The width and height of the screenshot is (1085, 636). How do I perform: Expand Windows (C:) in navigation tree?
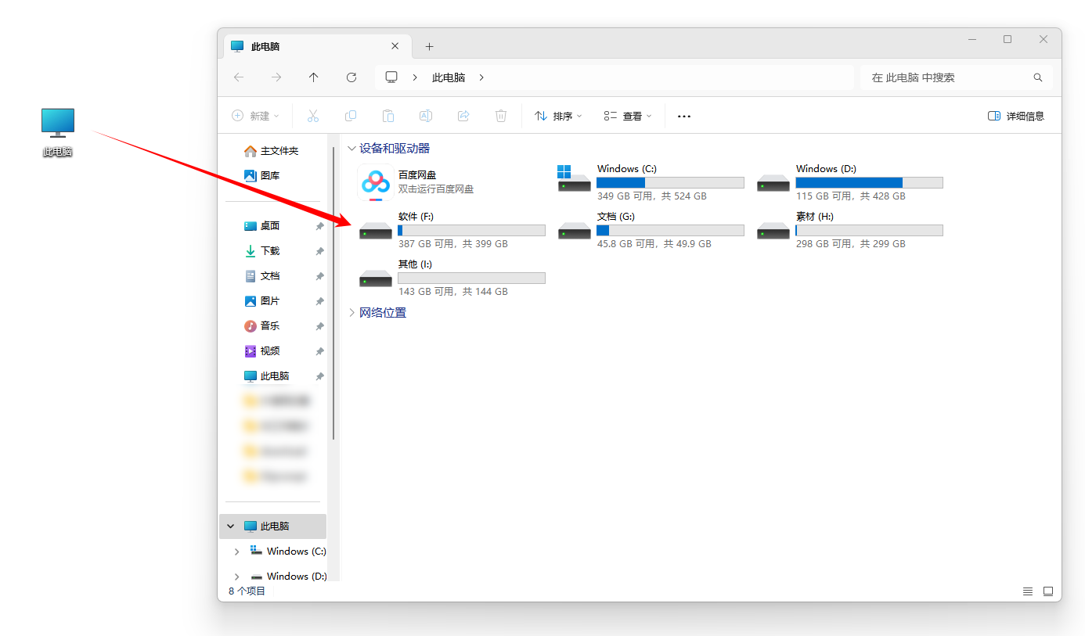(237, 552)
